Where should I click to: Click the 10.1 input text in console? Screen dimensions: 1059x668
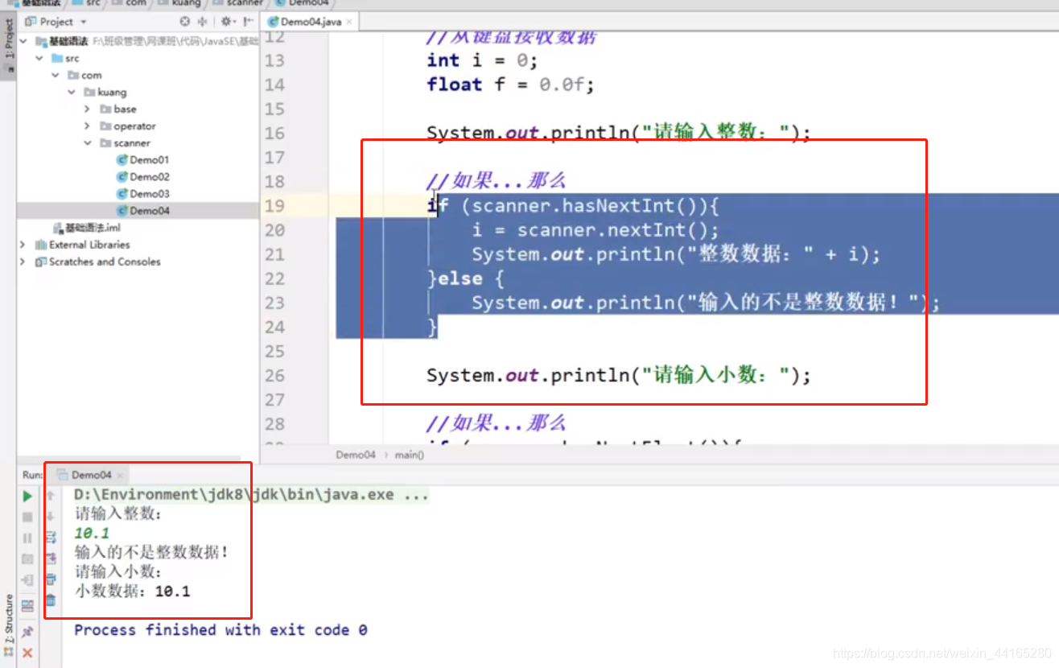92,534
